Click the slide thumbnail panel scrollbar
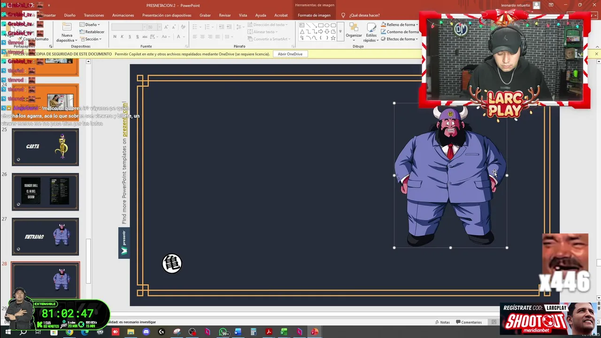 pos(88,261)
